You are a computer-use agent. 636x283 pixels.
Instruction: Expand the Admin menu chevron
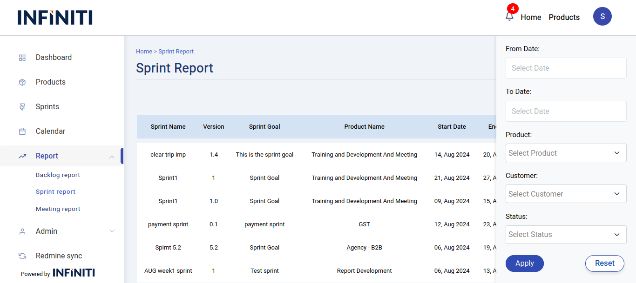(112, 231)
